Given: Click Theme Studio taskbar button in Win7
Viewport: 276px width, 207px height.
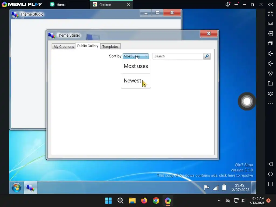Looking at the screenshot, I should point(30,188).
